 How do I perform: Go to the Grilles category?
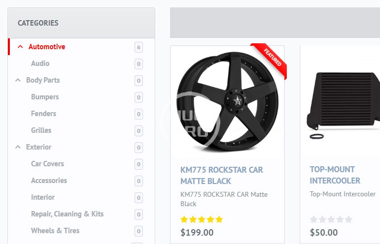tap(41, 130)
